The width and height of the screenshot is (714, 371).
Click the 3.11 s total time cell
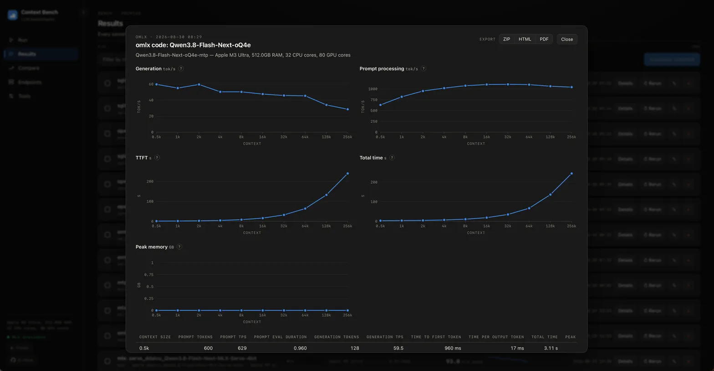pyautogui.click(x=551, y=348)
